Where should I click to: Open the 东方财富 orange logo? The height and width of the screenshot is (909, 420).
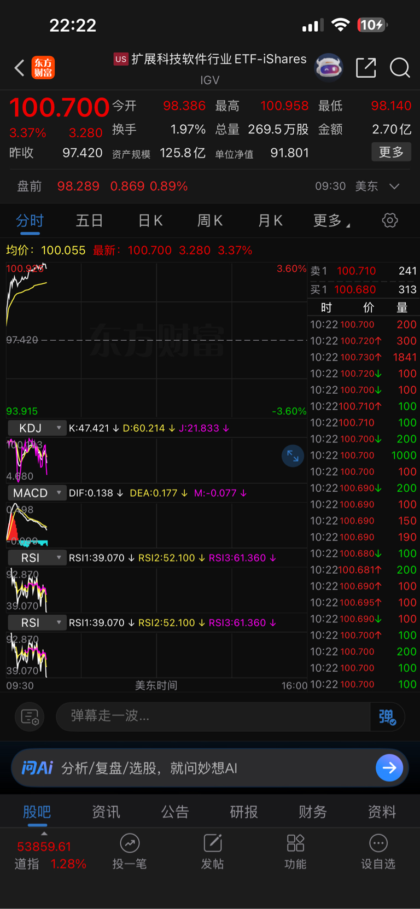tap(43, 68)
